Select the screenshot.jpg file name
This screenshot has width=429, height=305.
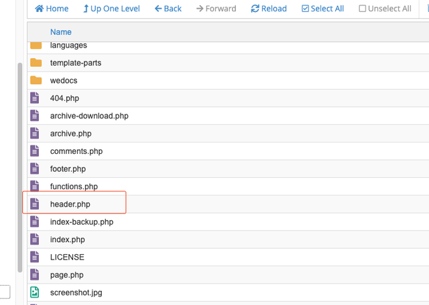[76, 293]
